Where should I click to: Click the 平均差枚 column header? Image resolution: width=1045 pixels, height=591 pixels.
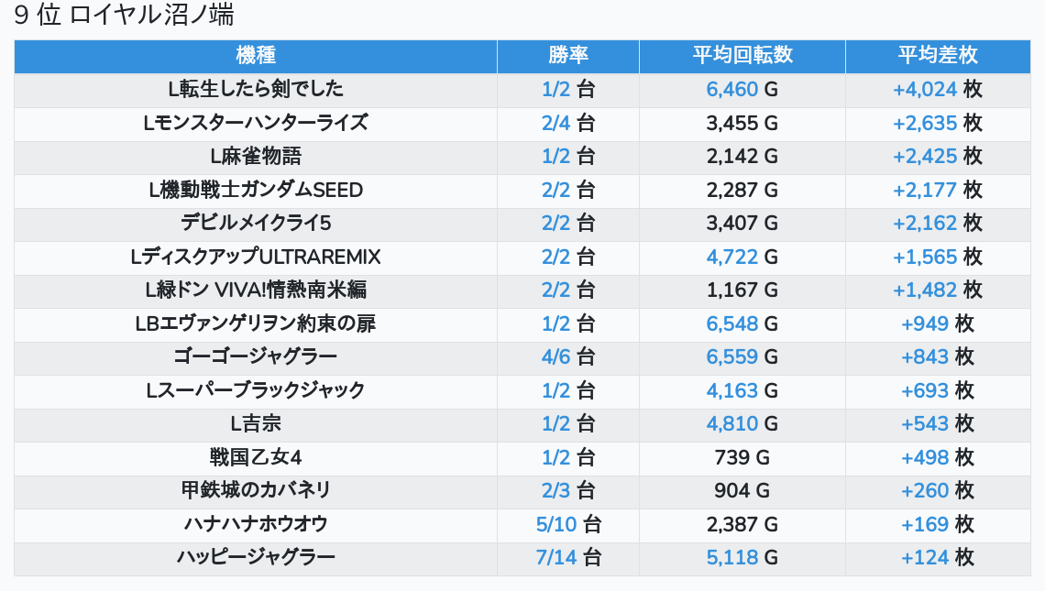(x=938, y=55)
